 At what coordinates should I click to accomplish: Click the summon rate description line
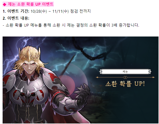click(x=71, y=25)
